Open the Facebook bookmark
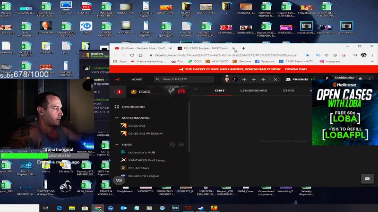Viewport: 378px width, 212px height. (x=265, y=62)
